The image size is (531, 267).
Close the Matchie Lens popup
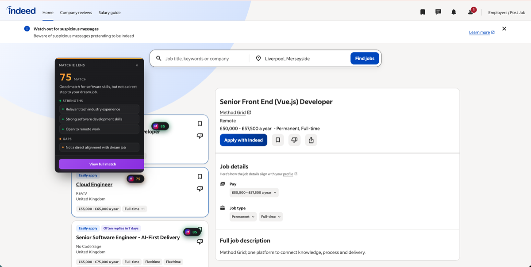pos(137,65)
